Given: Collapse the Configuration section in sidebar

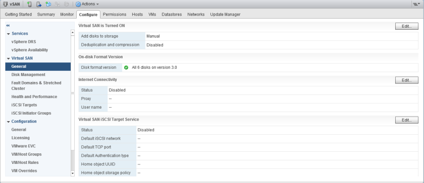Looking at the screenshot, I should [x=9, y=122].
